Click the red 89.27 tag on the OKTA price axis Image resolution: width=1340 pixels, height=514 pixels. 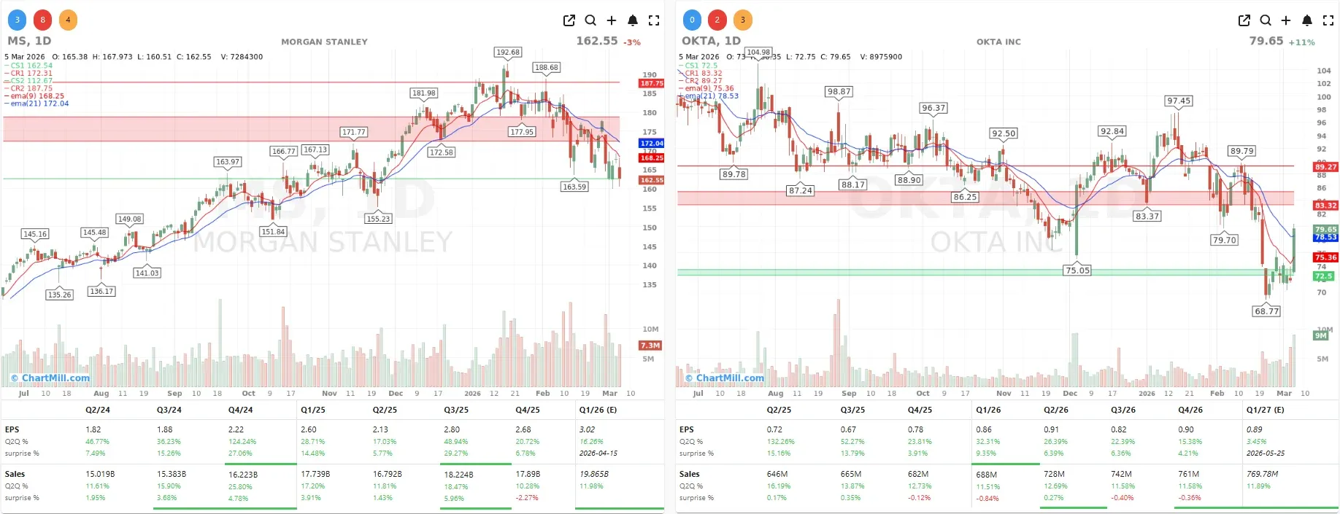pyautogui.click(x=1326, y=167)
